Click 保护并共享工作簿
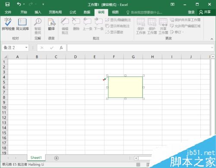This screenshot has height=168, width=216. (x=185, y=20)
